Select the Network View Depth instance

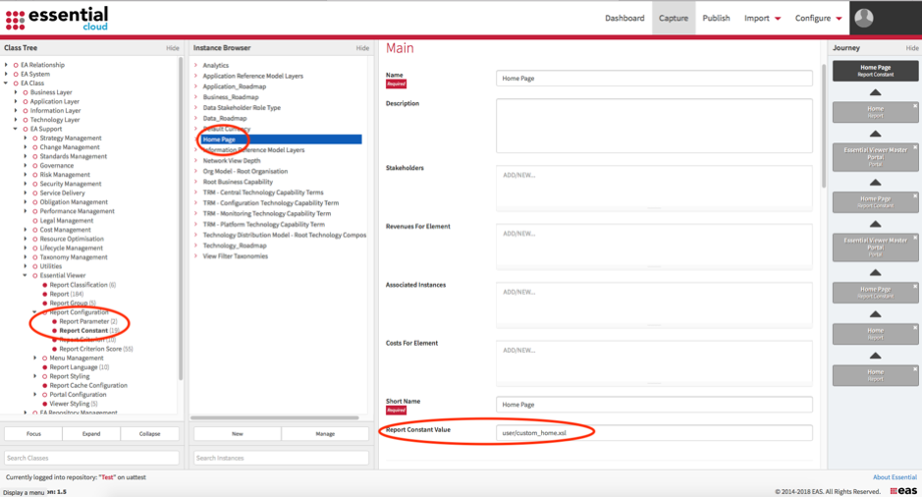pos(232,160)
